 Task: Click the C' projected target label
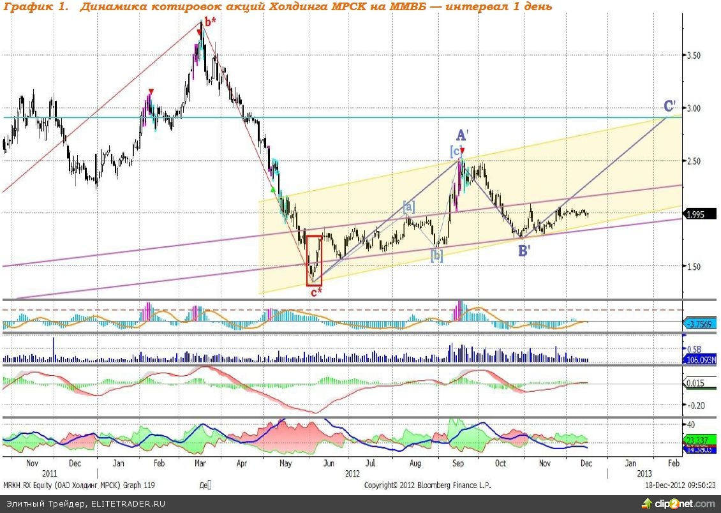[x=669, y=106]
